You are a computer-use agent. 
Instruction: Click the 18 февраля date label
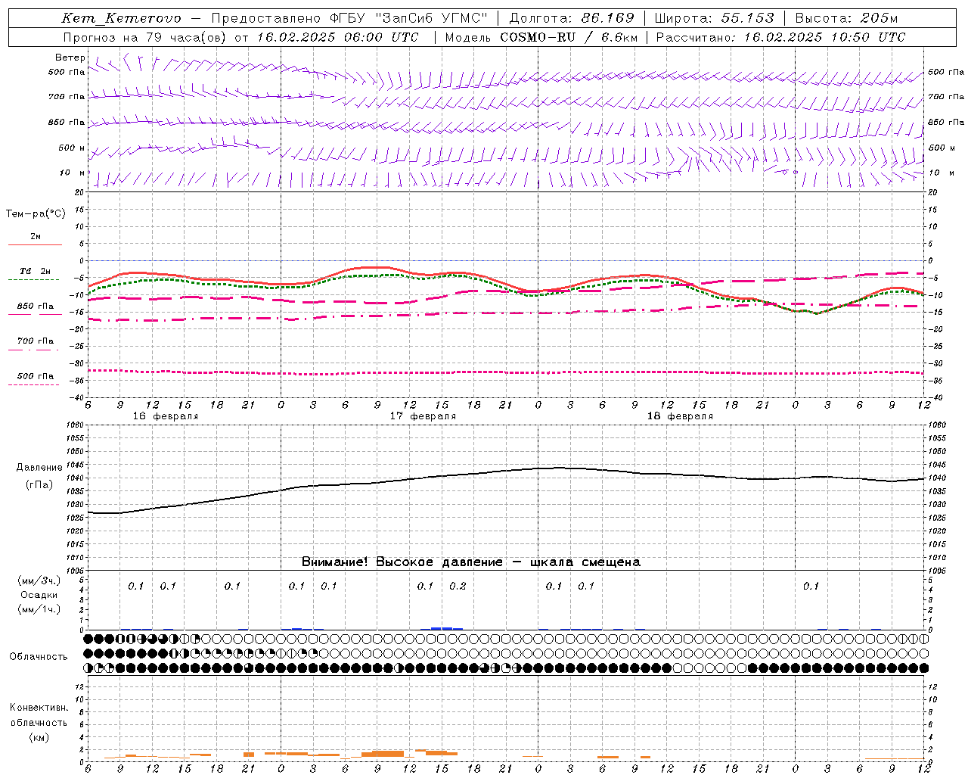(680, 416)
